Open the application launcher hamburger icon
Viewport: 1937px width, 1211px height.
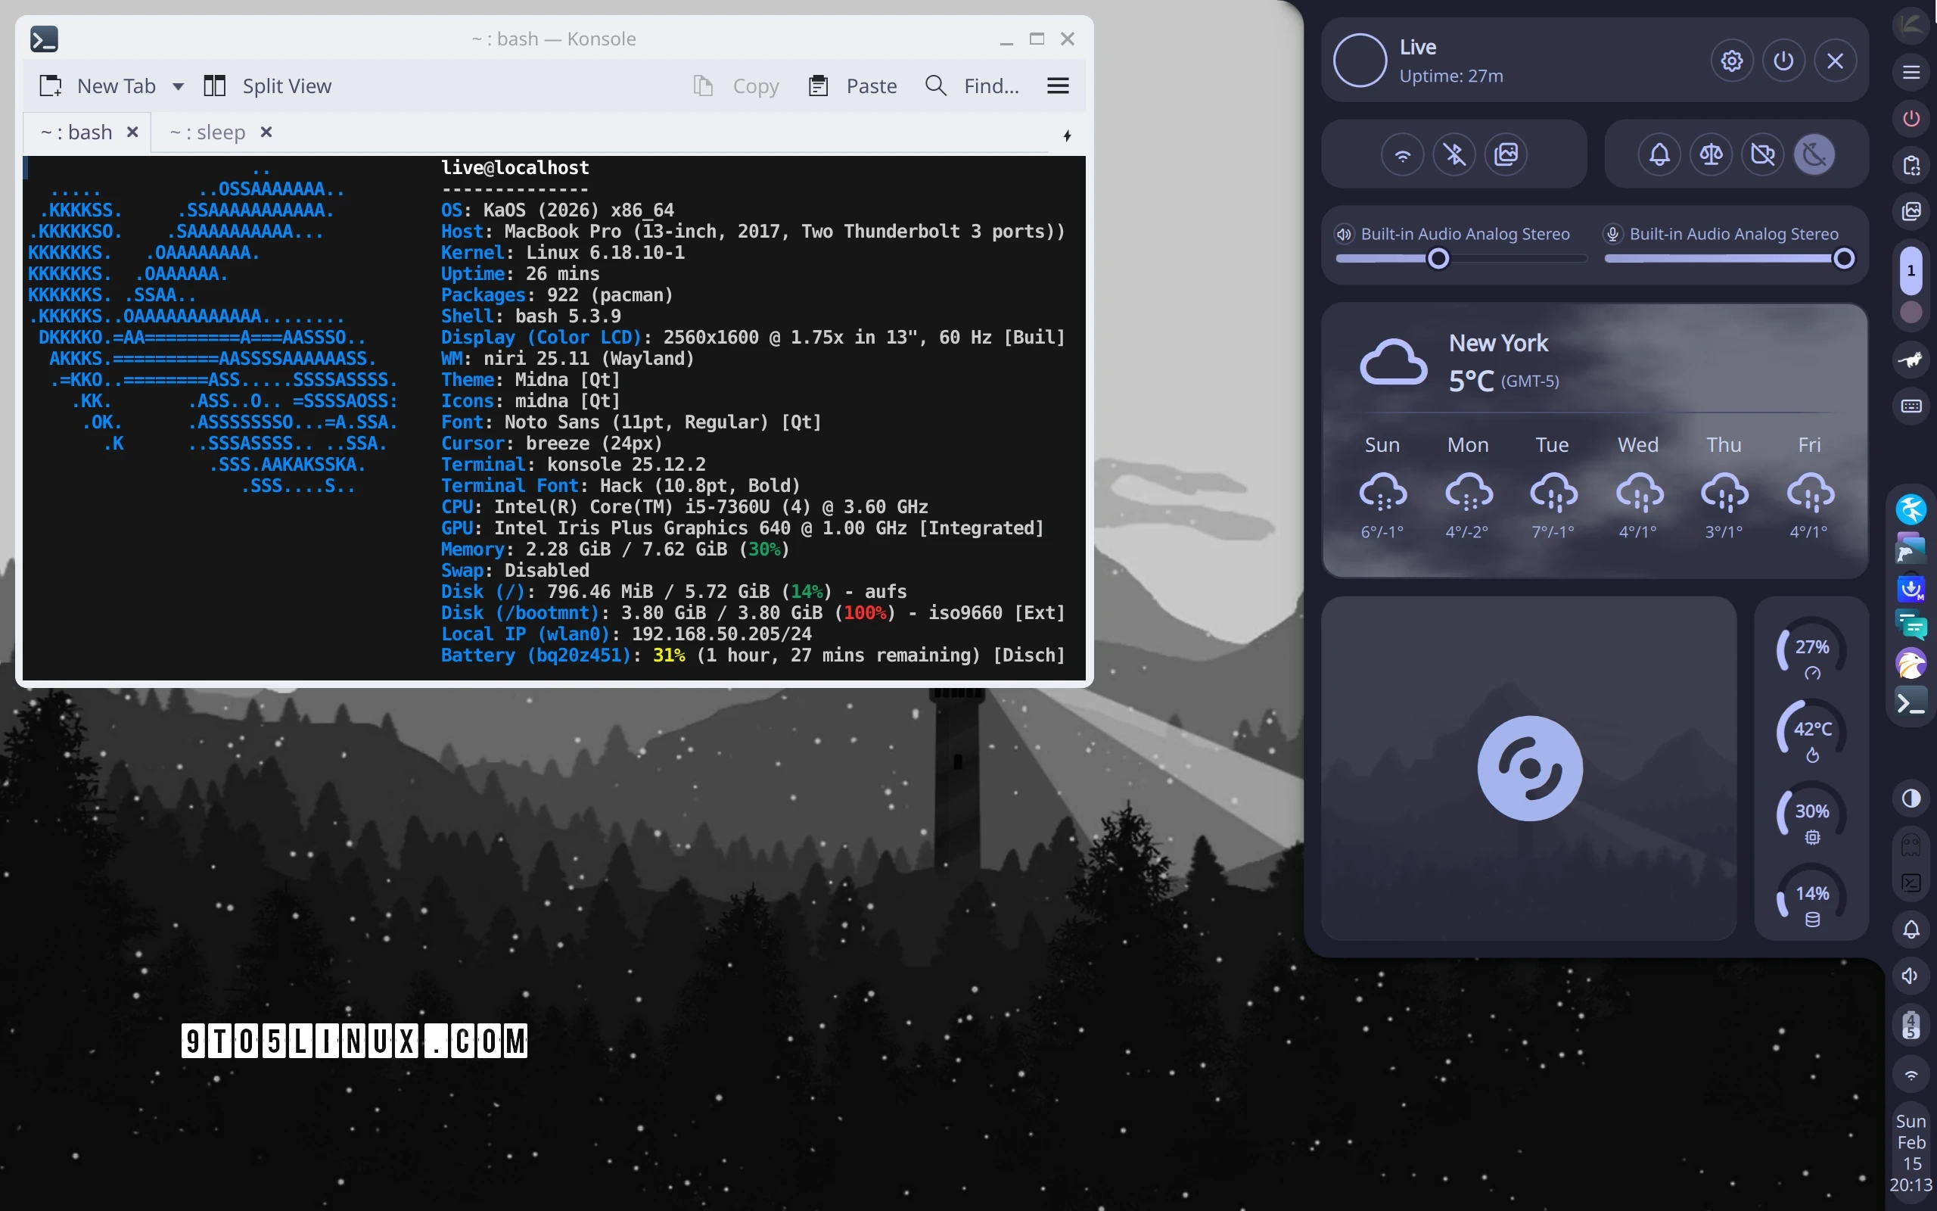point(1911,72)
